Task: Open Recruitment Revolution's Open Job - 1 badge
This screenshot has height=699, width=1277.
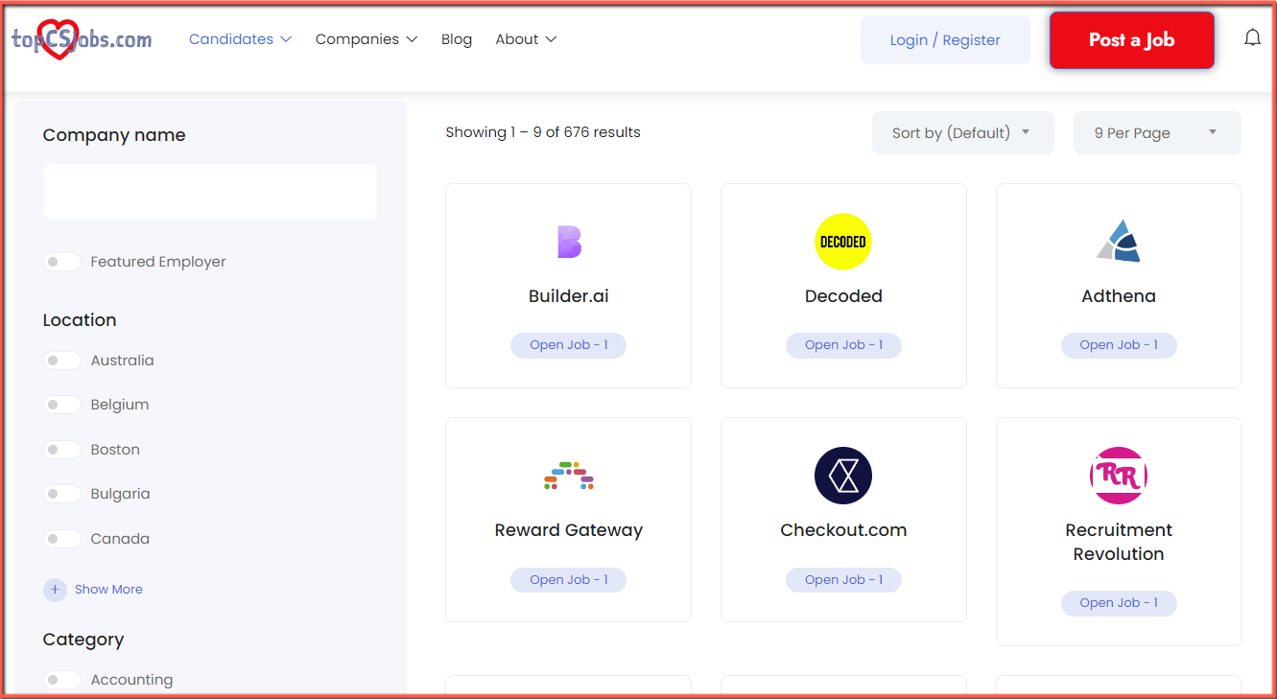Action: coord(1119,603)
